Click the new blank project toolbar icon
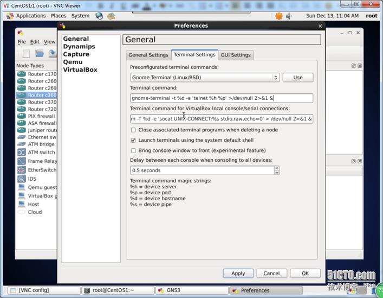 pos(25,53)
